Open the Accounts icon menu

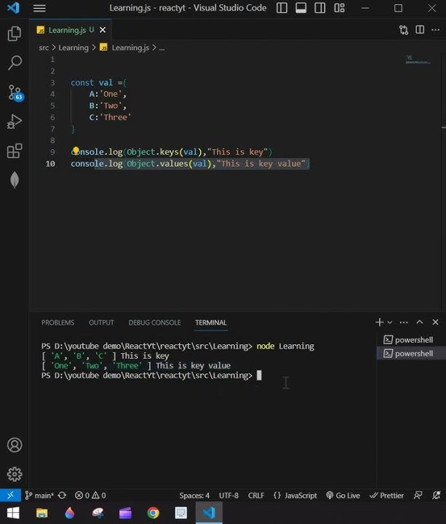(x=14, y=445)
